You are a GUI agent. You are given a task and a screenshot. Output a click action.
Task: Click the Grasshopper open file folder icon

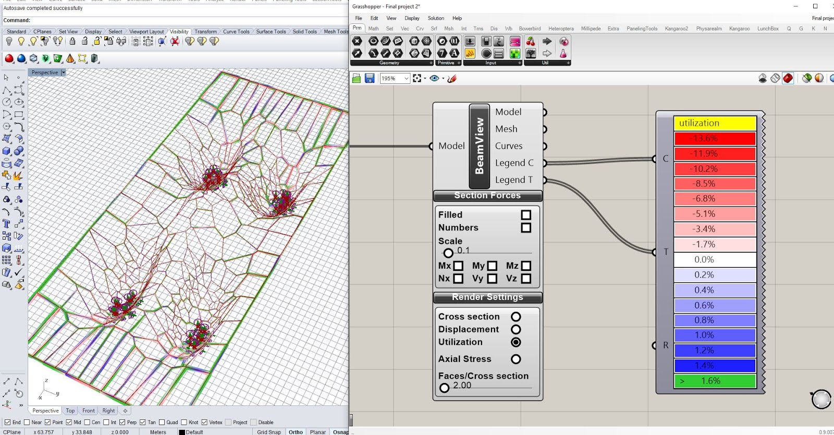pyautogui.click(x=357, y=78)
